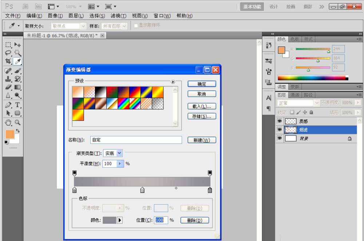The height and width of the screenshot is (241, 364).
Task: Select 基本功能 workspace button
Action: coord(252,7)
